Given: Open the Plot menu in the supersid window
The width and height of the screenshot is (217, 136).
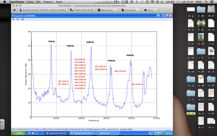Looking at the screenshot, I should pos(18,19).
